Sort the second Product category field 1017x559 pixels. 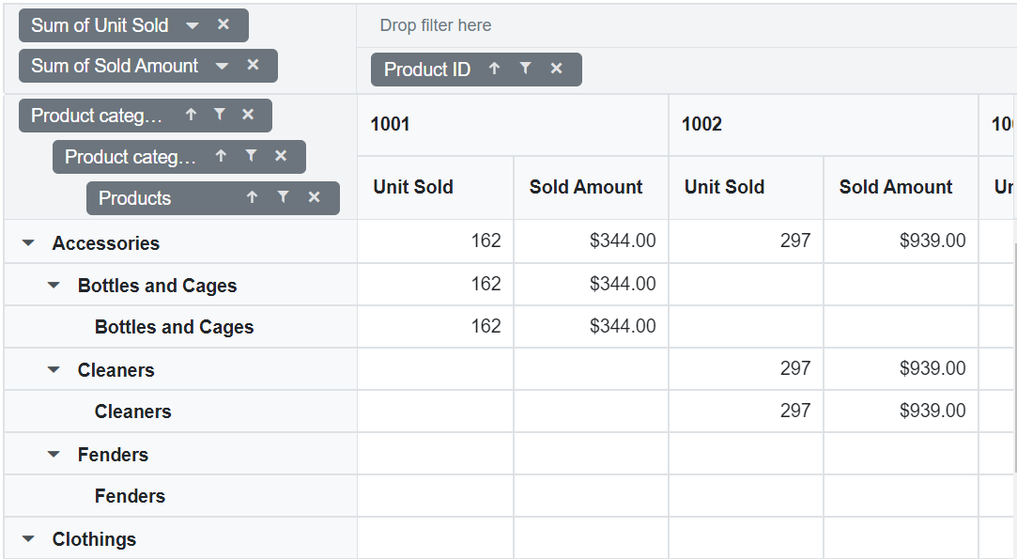pos(222,157)
